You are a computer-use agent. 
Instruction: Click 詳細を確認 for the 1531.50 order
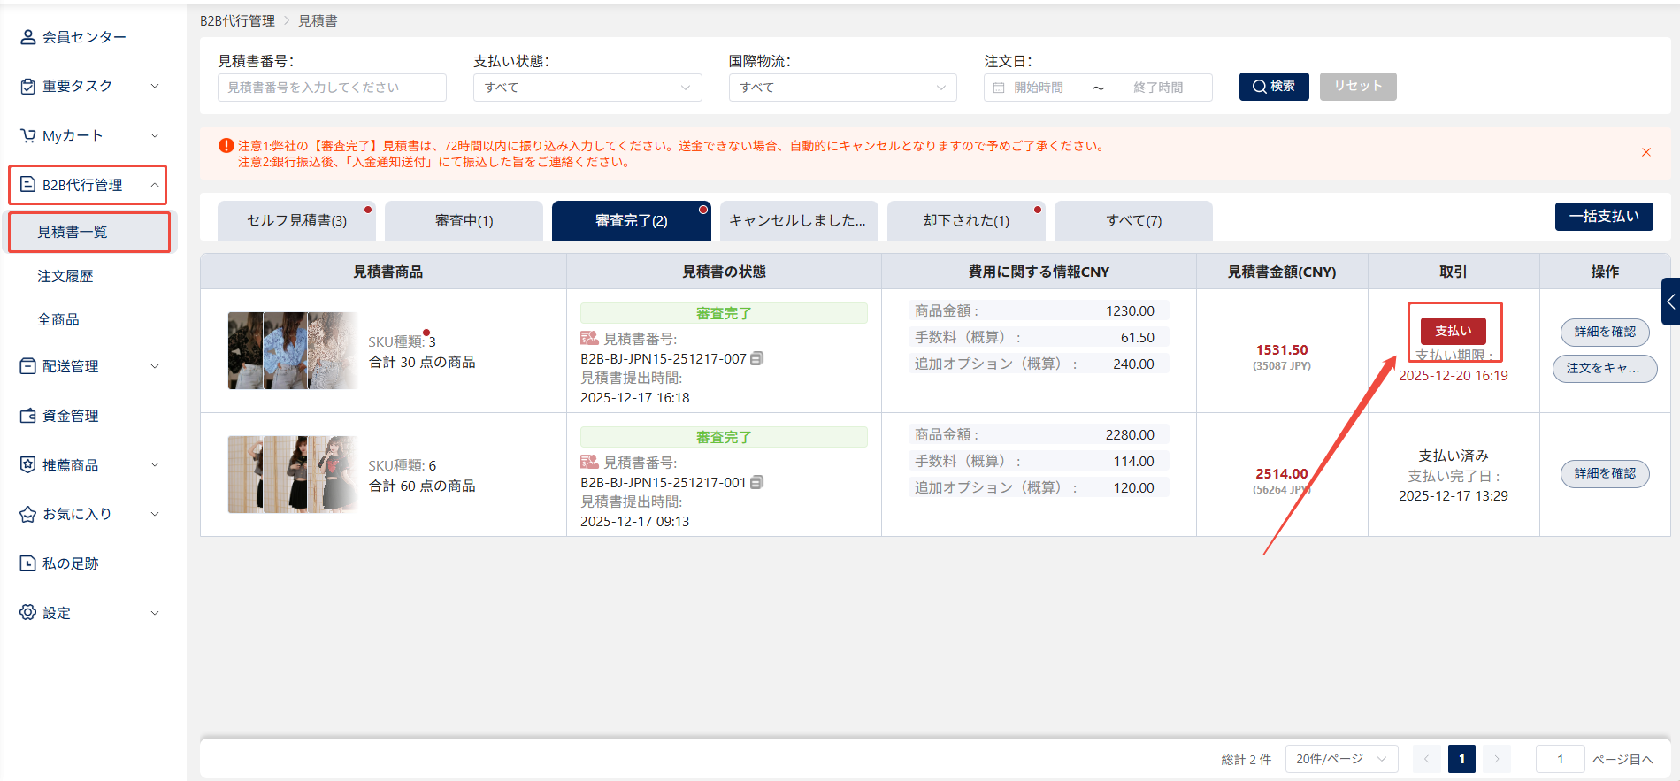(1605, 332)
